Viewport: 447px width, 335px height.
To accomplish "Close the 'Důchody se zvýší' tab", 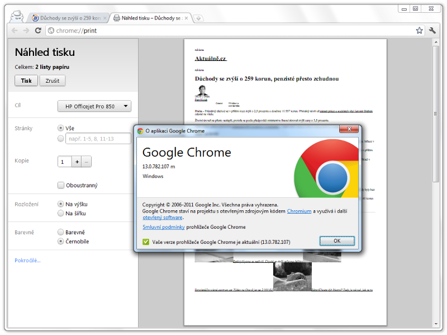I will pos(105,18).
